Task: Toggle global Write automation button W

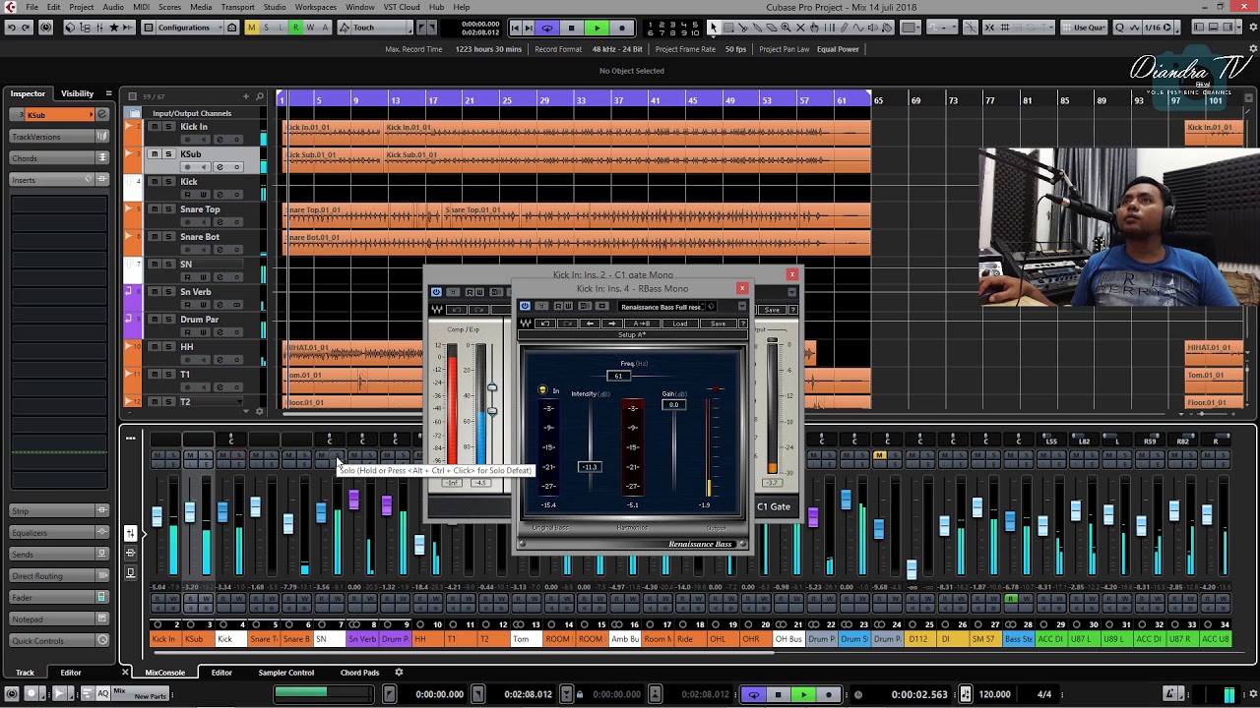Action: tap(309, 28)
